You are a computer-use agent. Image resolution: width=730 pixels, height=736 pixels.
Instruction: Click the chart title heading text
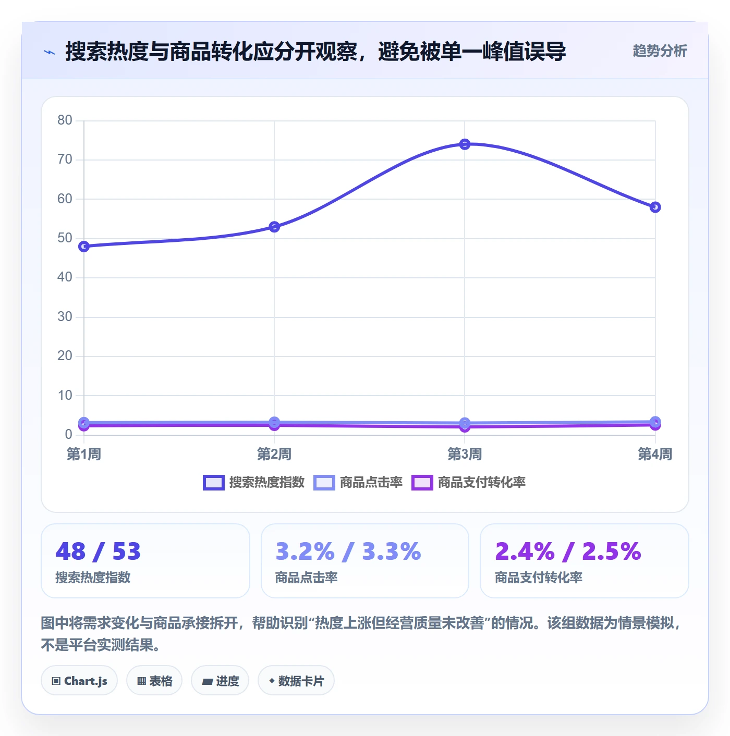pyautogui.click(x=315, y=52)
